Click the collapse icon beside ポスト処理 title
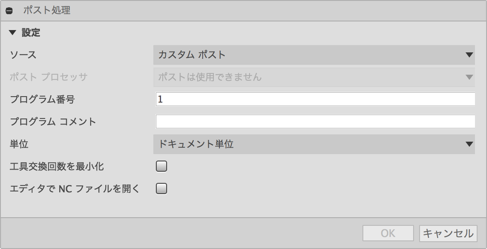This screenshot has width=487, height=249. click(9, 11)
